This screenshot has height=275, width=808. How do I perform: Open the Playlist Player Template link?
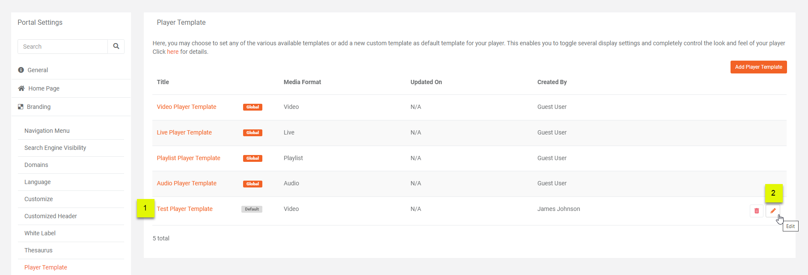pyautogui.click(x=188, y=158)
